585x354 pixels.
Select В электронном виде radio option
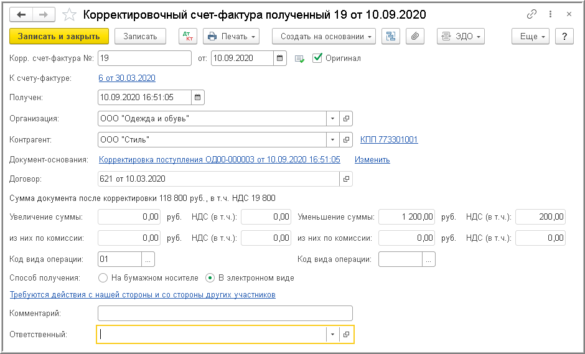(x=210, y=278)
